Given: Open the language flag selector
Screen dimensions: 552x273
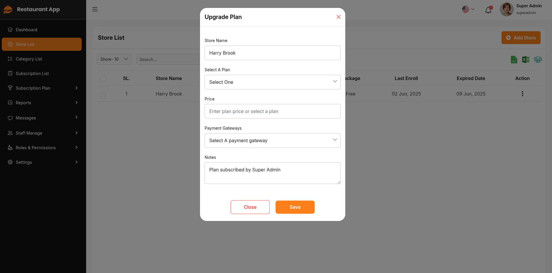Looking at the screenshot, I should pyautogui.click(x=468, y=9).
